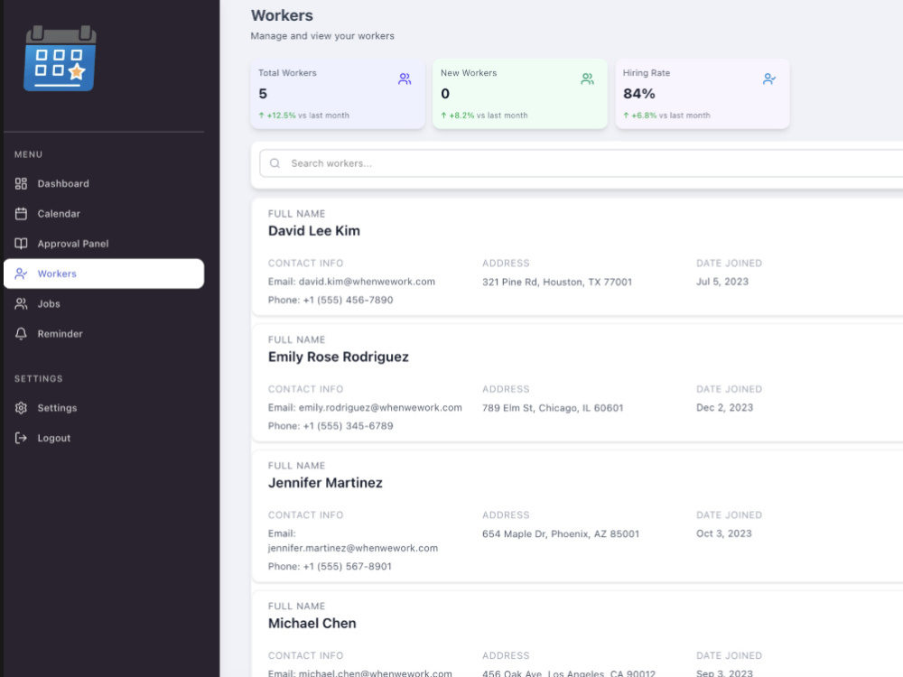Focus the Search workers input field
Viewport: 903px width, 677px height.
point(581,163)
